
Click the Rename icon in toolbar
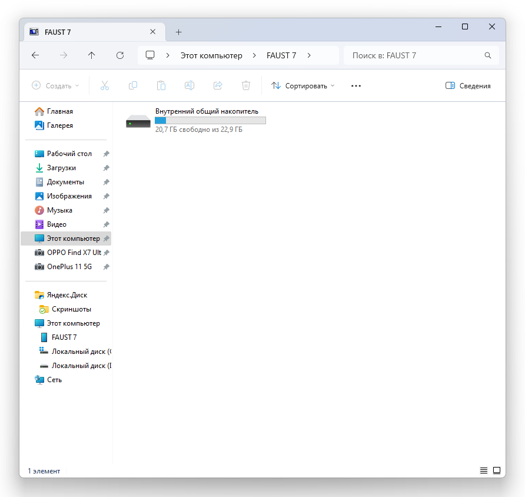point(190,86)
